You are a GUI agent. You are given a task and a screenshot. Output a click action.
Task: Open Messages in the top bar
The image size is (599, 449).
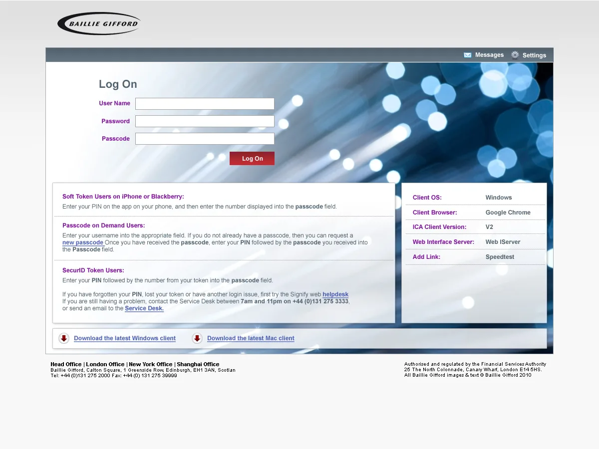pyautogui.click(x=489, y=55)
